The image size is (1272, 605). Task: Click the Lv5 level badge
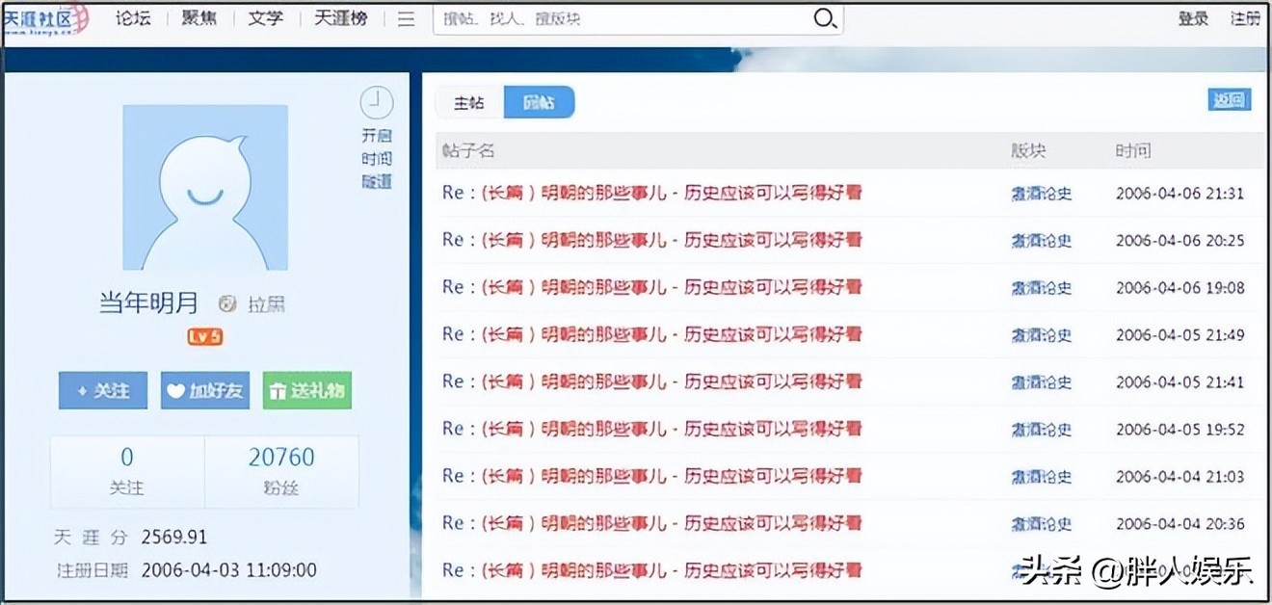point(205,336)
